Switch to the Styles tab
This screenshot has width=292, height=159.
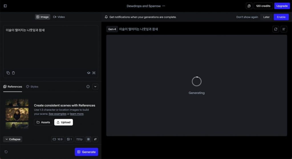coord(32,87)
